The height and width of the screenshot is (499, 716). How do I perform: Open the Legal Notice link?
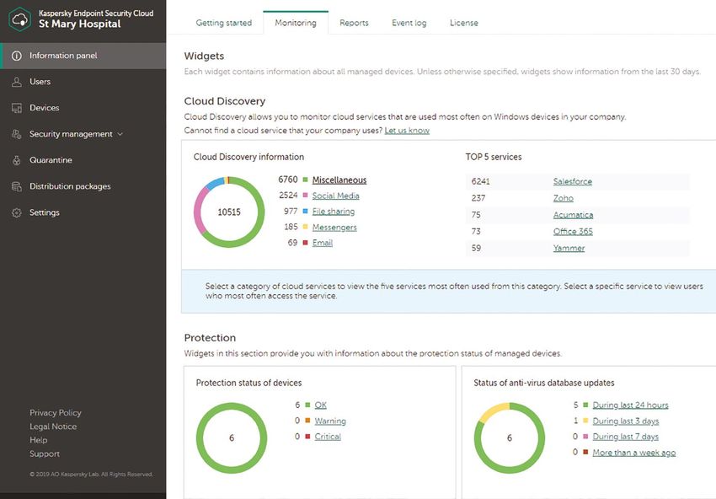[x=53, y=427]
